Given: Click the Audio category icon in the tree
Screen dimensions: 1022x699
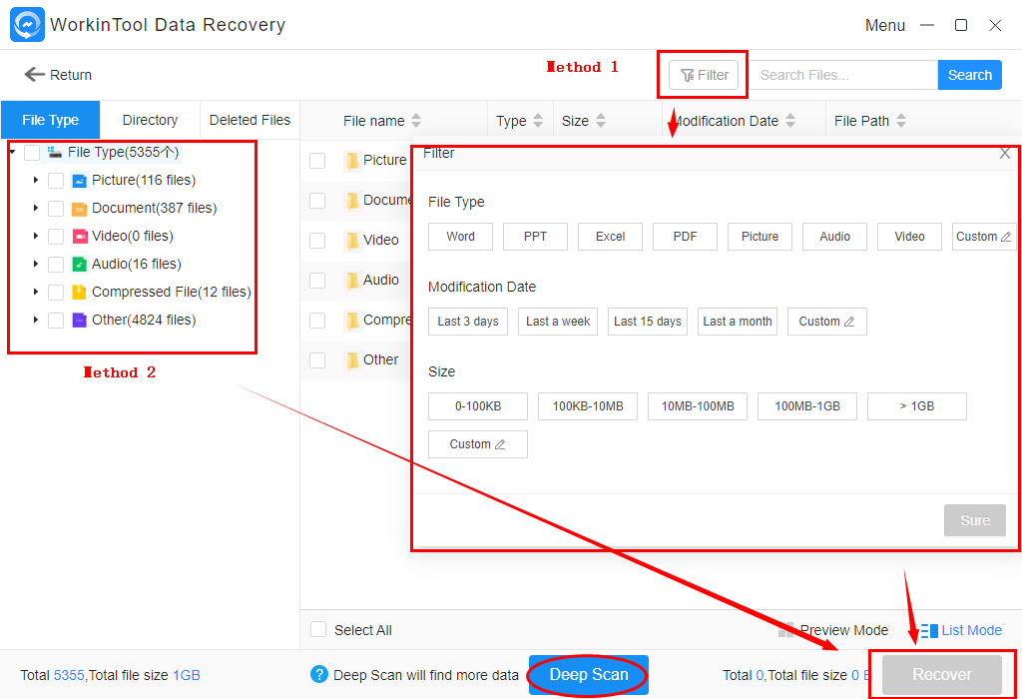Looking at the screenshot, I should 80,264.
